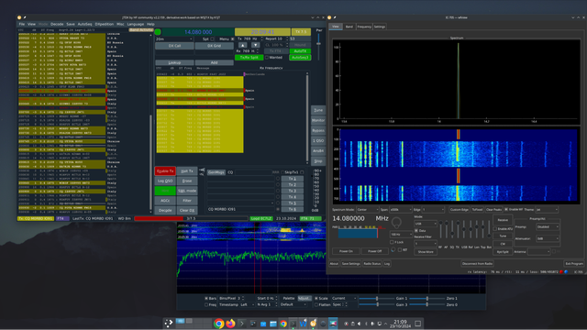Open the Spectrum Mode Center dropdown
Viewport: 587px width, 330px height.
pyautogui.click(x=367, y=210)
